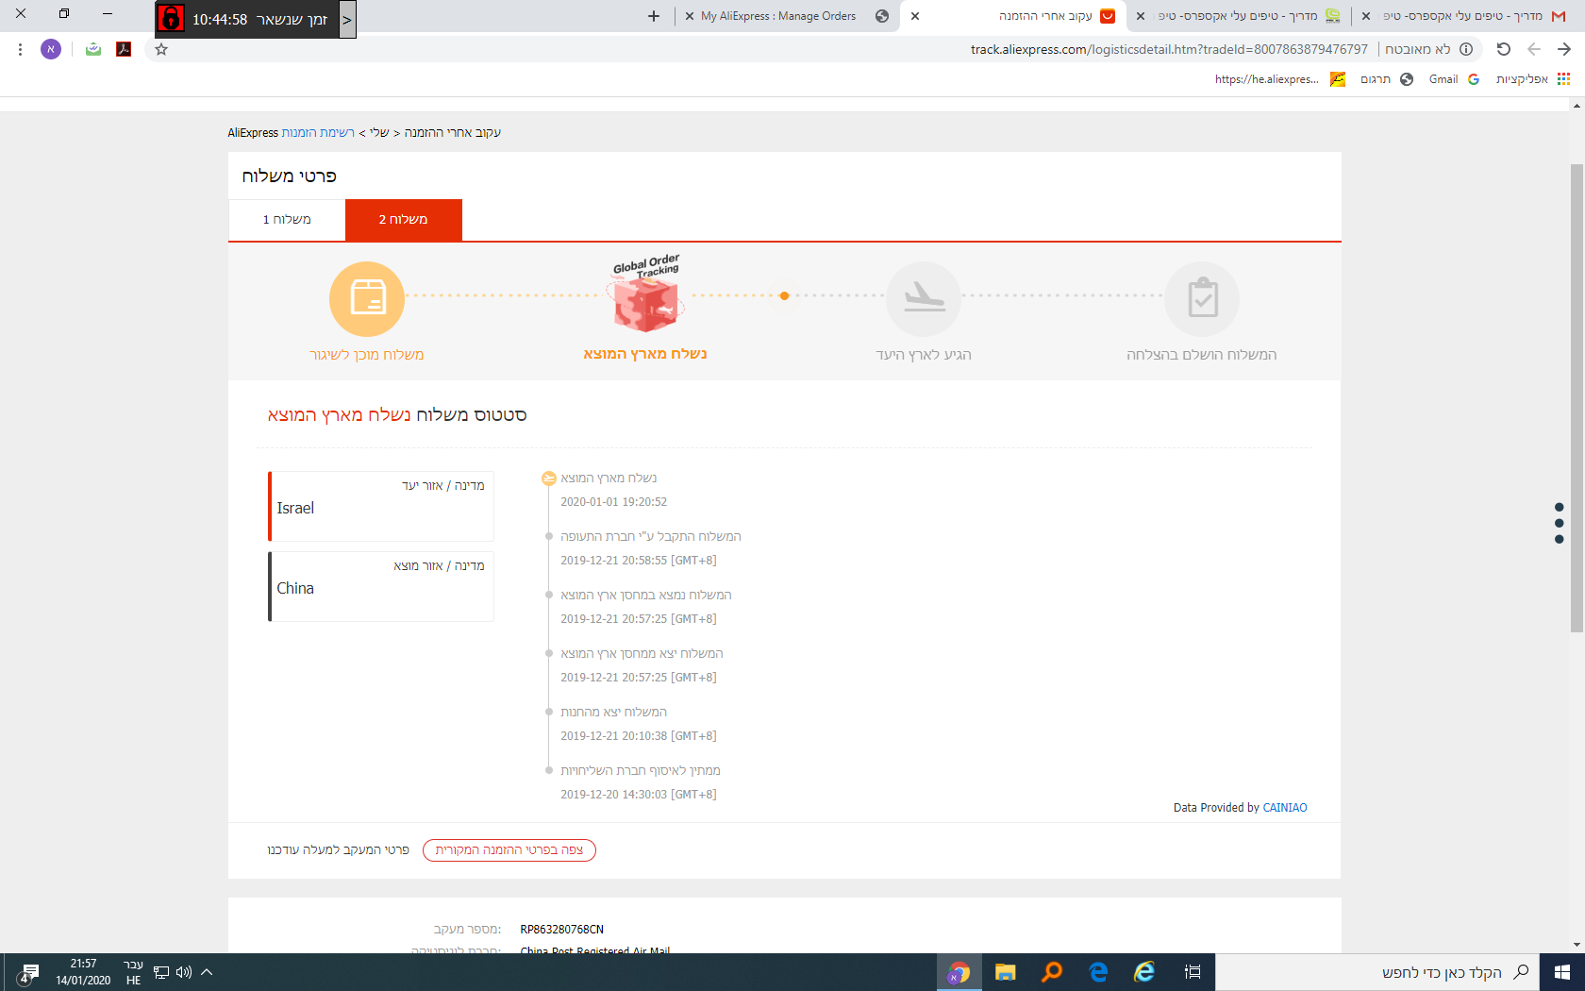Click the 2019-12-20 14:30:03 timestamp
The image size is (1585, 991).
pyautogui.click(x=639, y=795)
